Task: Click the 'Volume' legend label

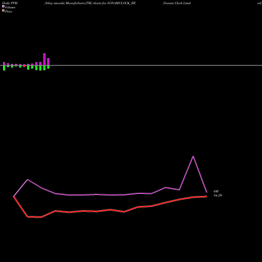Action: click(x=10, y=7)
